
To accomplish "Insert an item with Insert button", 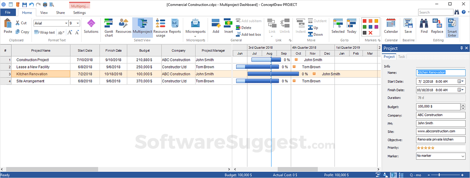I will click(x=228, y=26).
